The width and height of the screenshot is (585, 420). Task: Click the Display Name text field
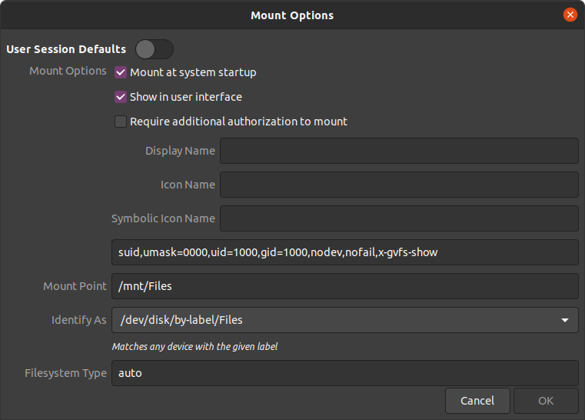click(x=399, y=151)
